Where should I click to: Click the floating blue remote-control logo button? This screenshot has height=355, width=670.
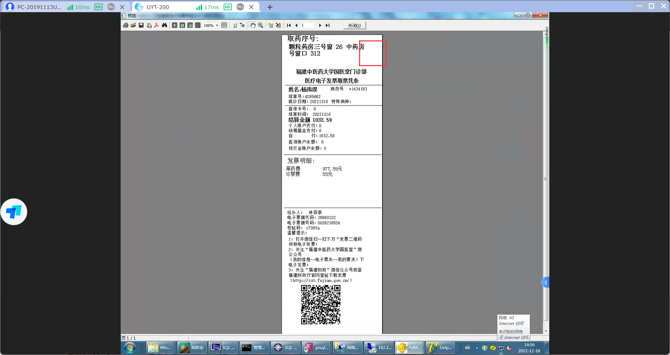[14, 212]
